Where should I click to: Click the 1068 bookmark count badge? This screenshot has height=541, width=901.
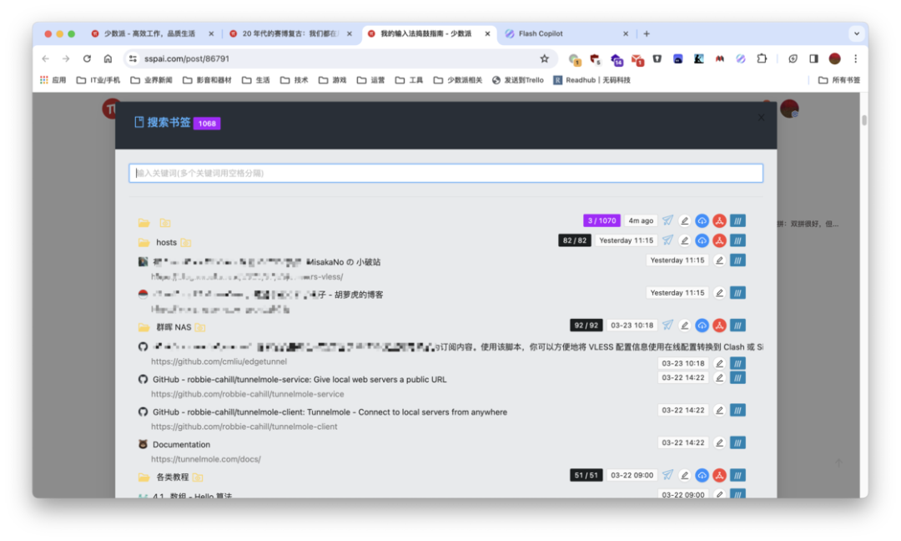coord(207,124)
